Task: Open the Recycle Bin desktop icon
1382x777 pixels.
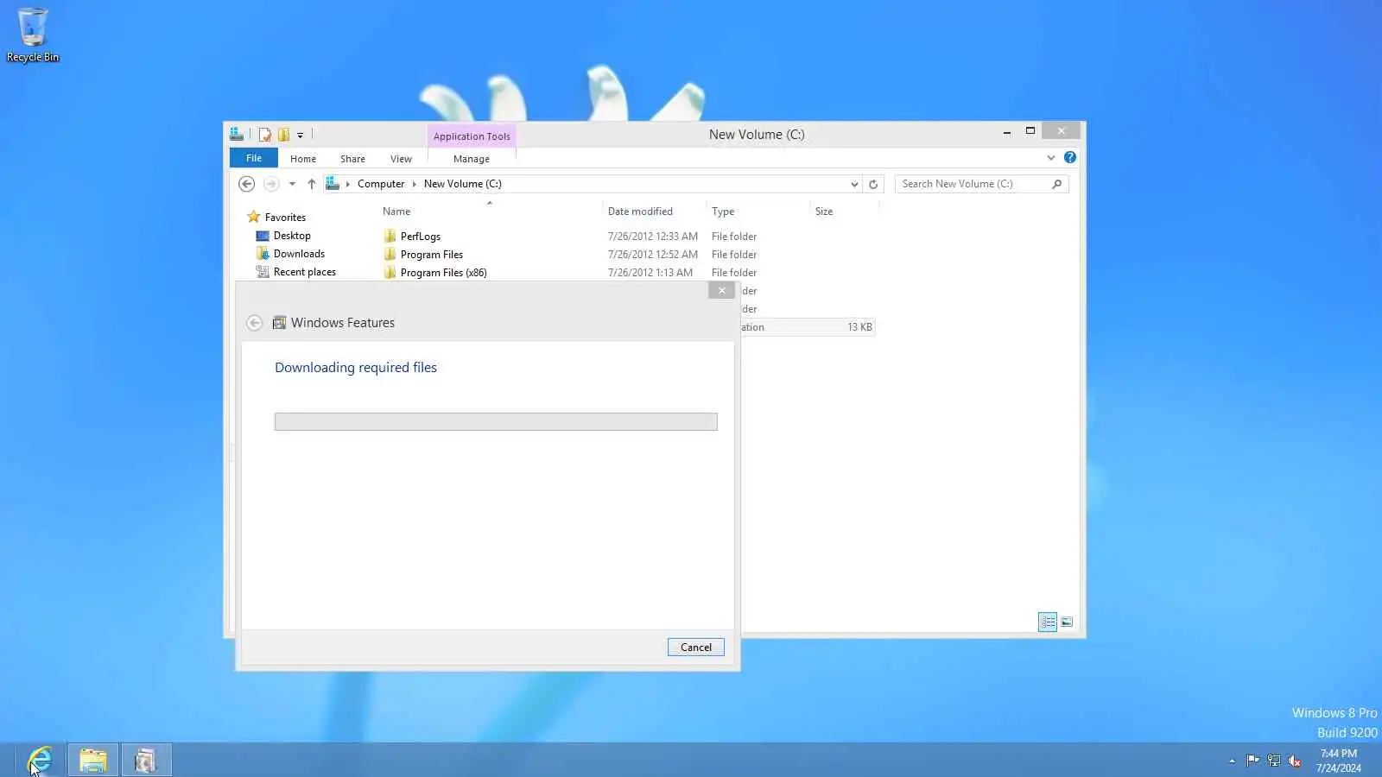Action: (33, 35)
